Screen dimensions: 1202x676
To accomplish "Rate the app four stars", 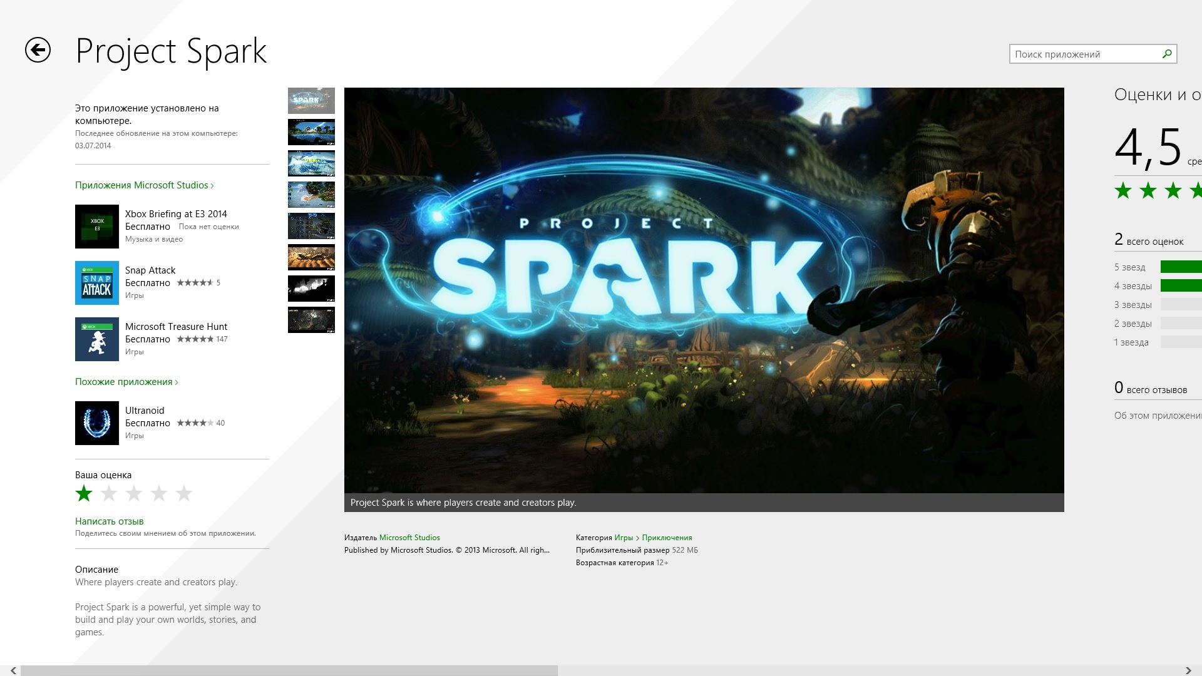I will (x=159, y=493).
